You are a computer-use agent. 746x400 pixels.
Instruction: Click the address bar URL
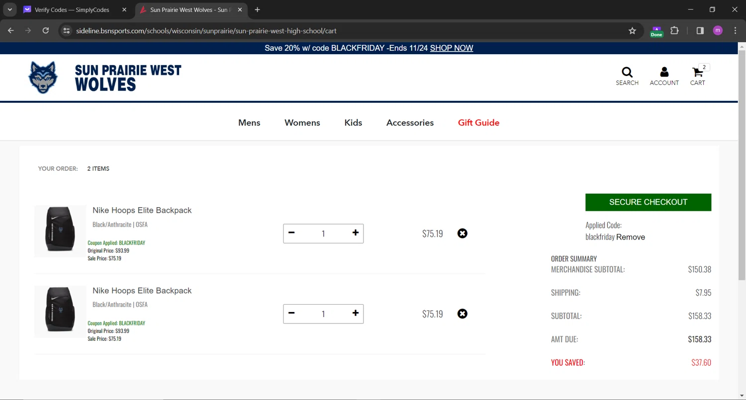pyautogui.click(x=206, y=31)
